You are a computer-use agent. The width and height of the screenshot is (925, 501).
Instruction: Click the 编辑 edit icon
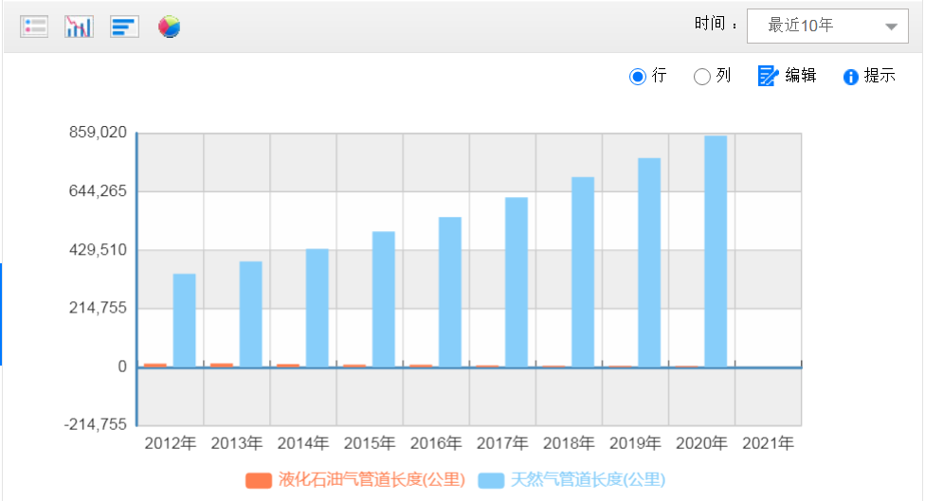pos(768,76)
